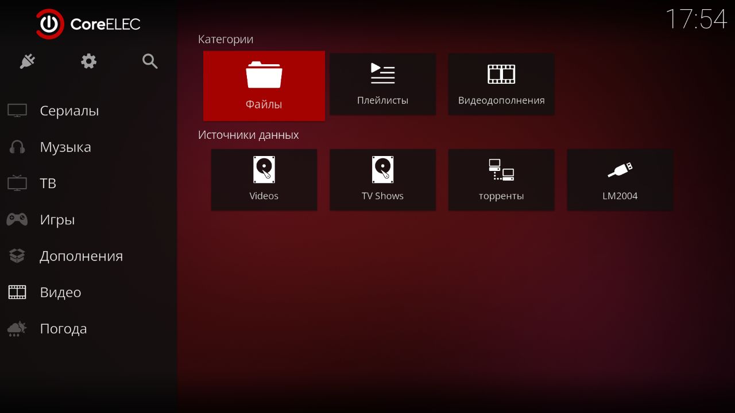This screenshot has height=413, width=735.
Task: Open the power plug menu icon
Action: pos(28,61)
